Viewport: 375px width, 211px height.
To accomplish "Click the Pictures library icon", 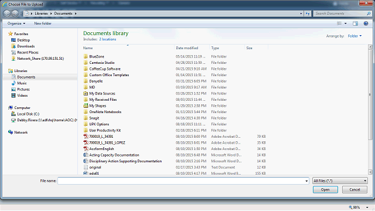I will pyautogui.click(x=13, y=89).
